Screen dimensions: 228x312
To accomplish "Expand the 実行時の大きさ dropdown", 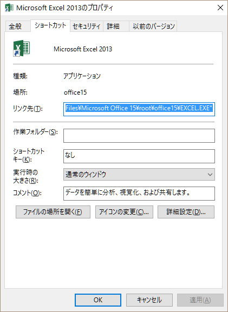I will [x=139, y=175].
